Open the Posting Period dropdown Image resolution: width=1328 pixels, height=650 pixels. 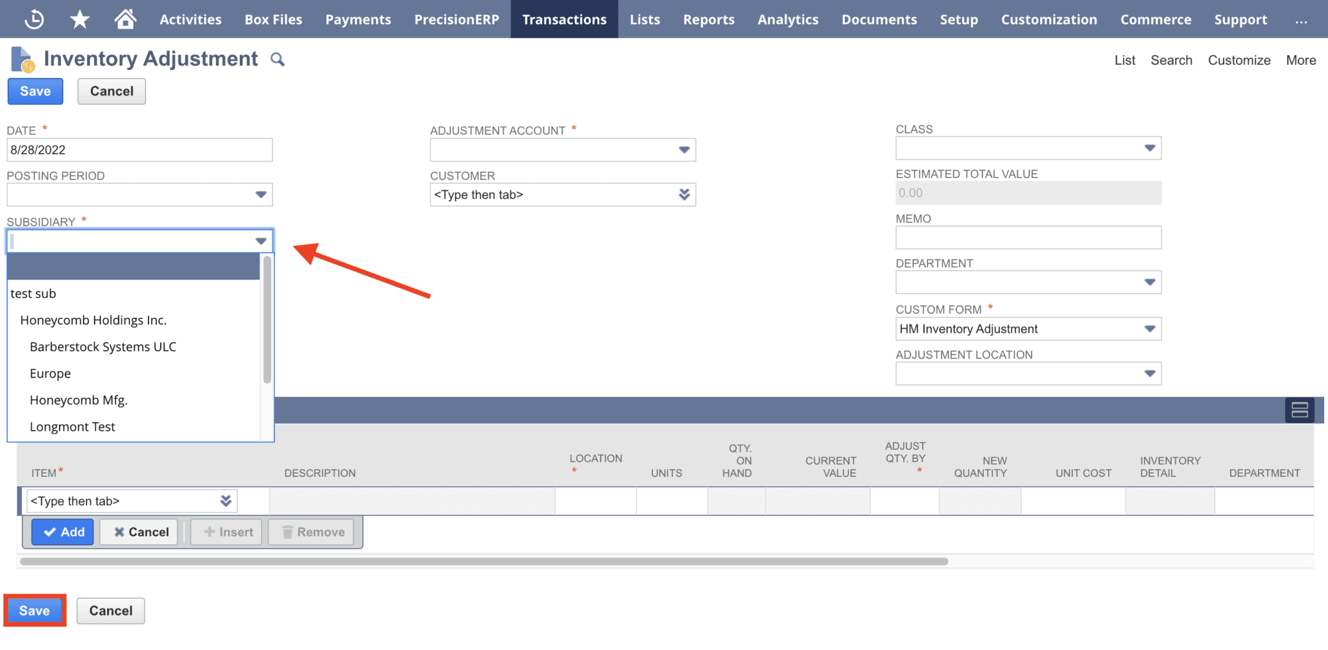coord(261,194)
